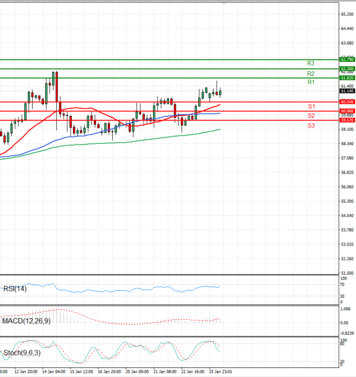Select the S3 support label
The height and width of the screenshot is (377, 356).
[x=310, y=126]
